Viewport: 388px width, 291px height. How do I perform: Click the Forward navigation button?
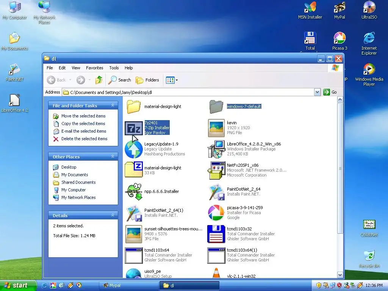click(81, 80)
